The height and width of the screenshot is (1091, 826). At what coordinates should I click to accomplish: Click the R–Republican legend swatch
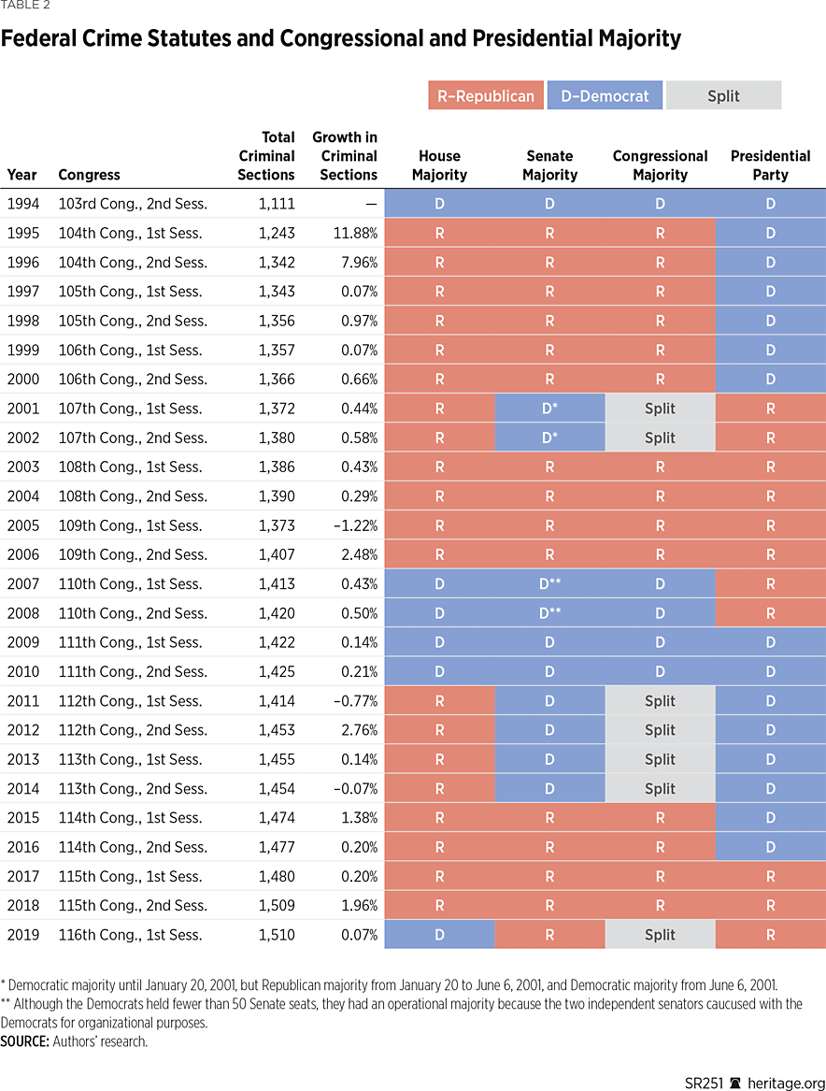tap(486, 95)
